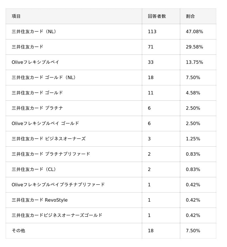
Task: Click the 29.58% percentage cell
Action: [x=194, y=47]
